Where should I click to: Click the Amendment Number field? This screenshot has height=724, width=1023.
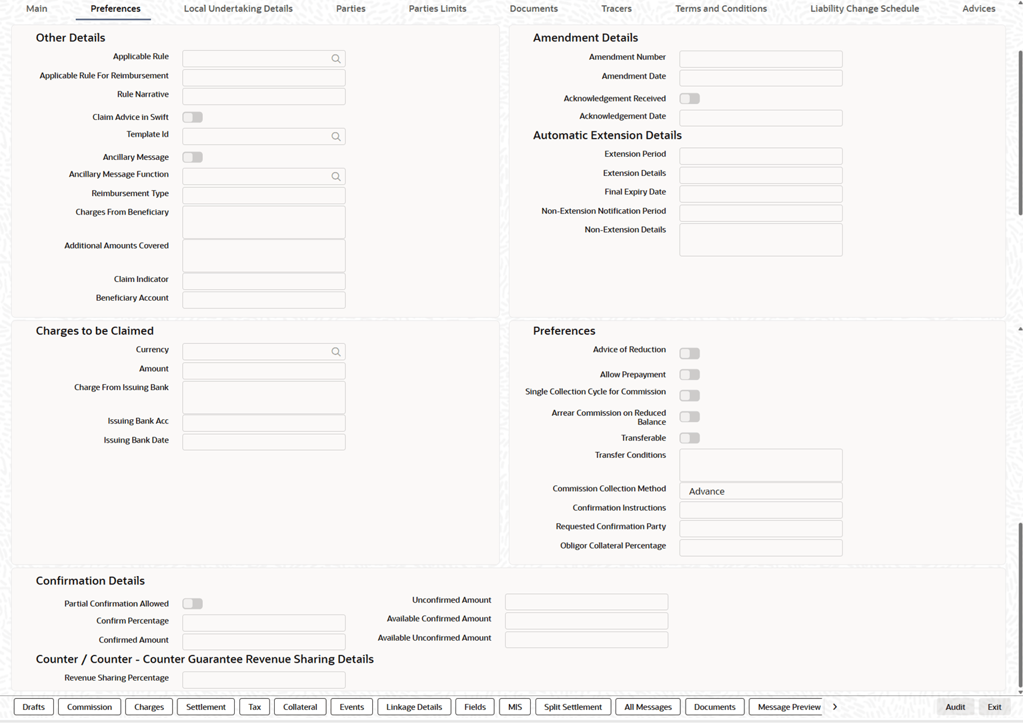[761, 59]
